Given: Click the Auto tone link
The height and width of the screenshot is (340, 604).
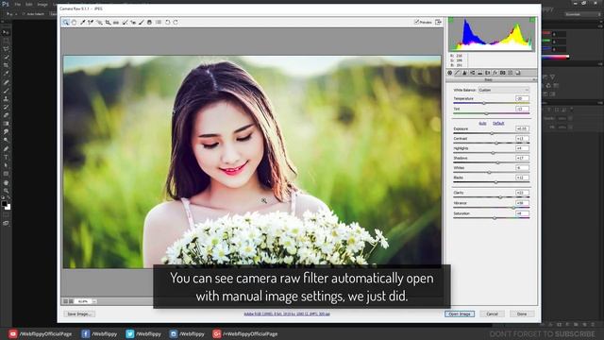Looking at the screenshot, I should click(x=482, y=124).
